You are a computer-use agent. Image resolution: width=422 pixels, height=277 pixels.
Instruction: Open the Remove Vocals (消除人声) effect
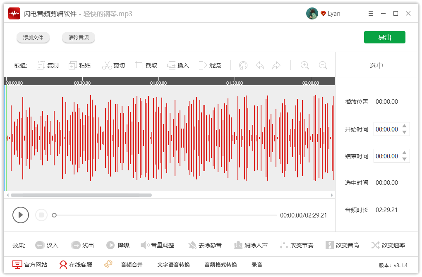238,245
